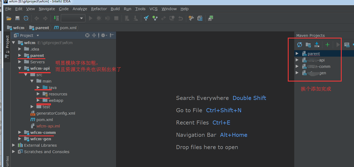Expand External Libraries node

coord(13,145)
